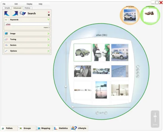Click the small red x in the search panel
The image size is (163, 133).
49,12
